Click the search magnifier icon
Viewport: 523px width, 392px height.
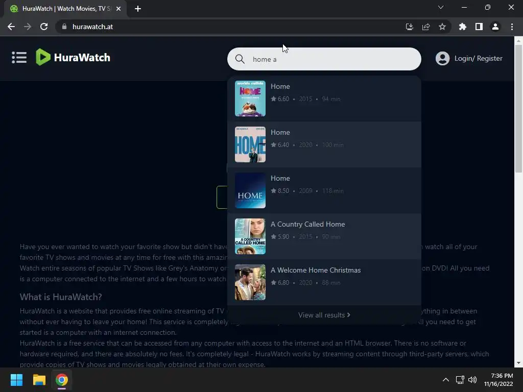pos(240,59)
